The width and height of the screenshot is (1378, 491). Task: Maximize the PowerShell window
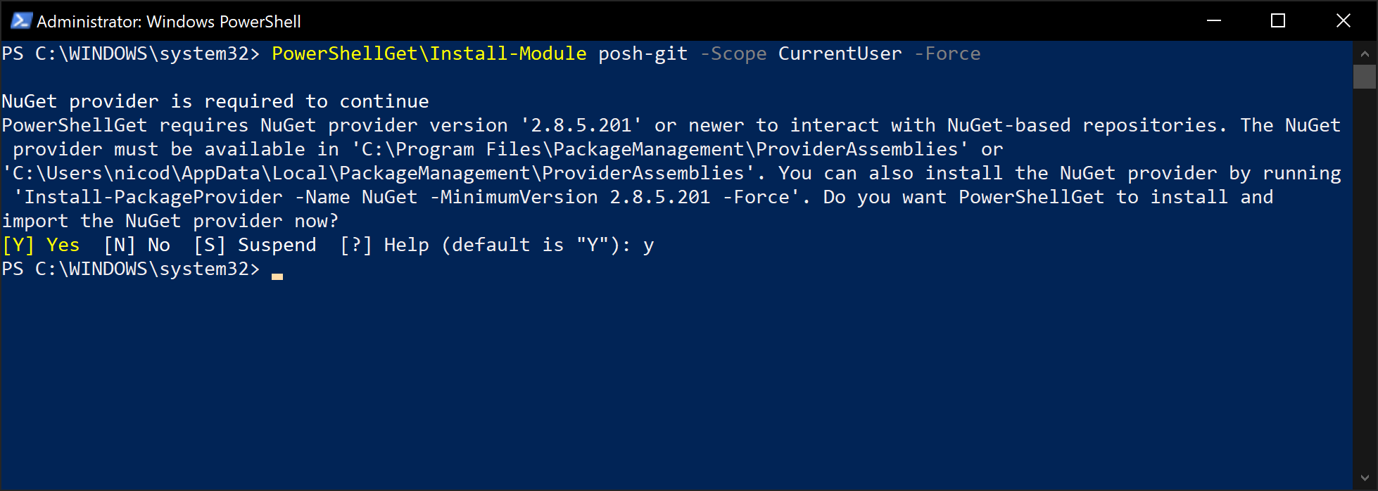coord(1278,20)
